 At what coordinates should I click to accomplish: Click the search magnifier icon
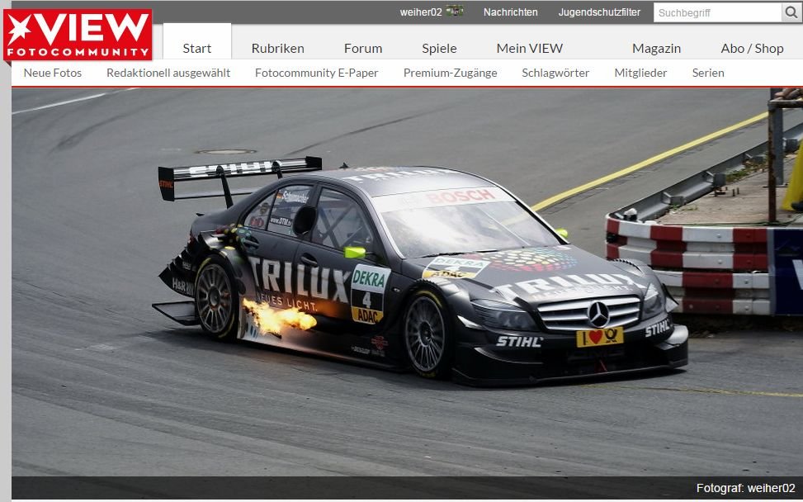(x=791, y=12)
